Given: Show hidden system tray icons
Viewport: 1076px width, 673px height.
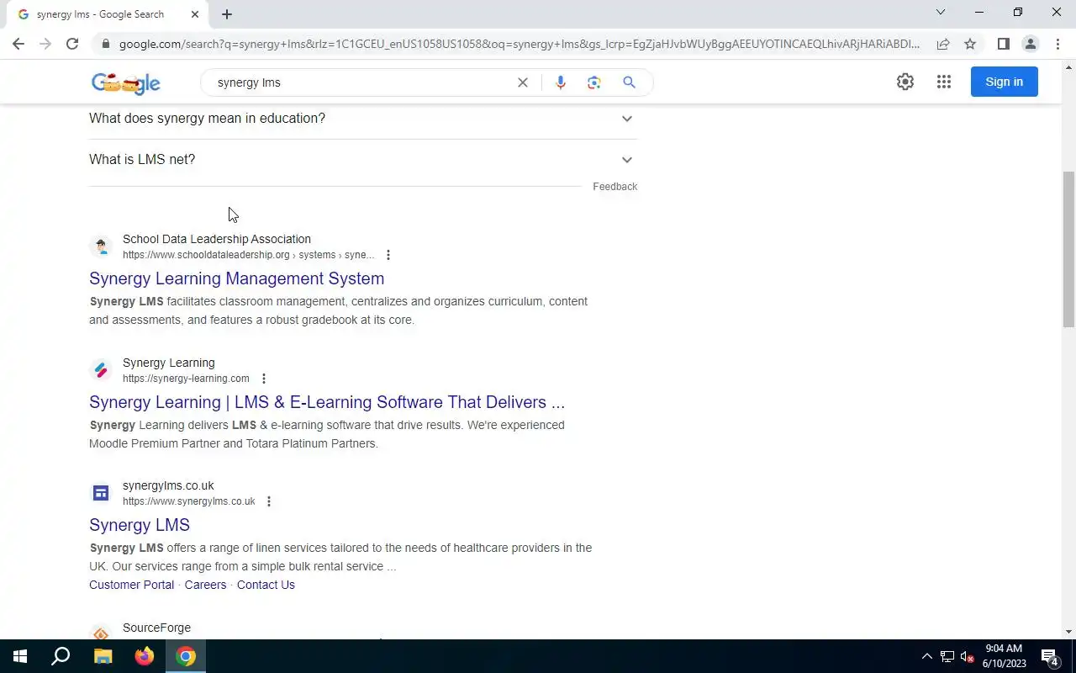Looking at the screenshot, I should (x=927, y=656).
